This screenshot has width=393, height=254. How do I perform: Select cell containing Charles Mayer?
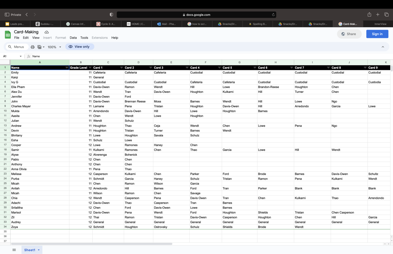40,106
